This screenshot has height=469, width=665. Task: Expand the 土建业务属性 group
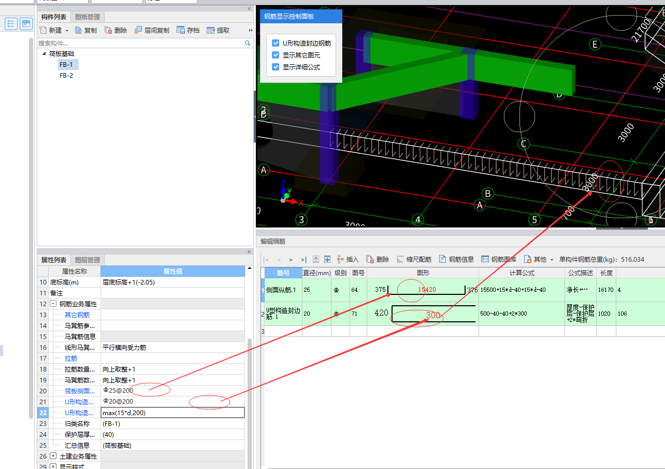point(53,456)
